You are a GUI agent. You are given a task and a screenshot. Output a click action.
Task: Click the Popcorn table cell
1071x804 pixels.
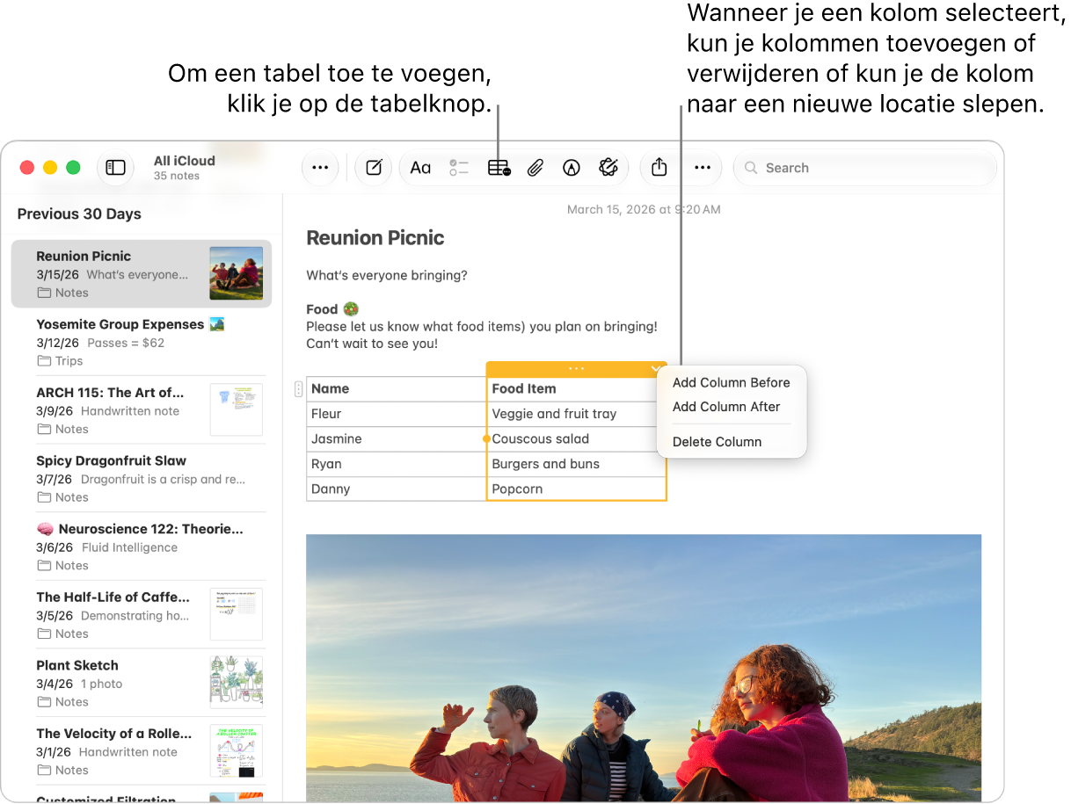click(577, 489)
